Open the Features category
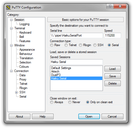 click(x=25, y=41)
